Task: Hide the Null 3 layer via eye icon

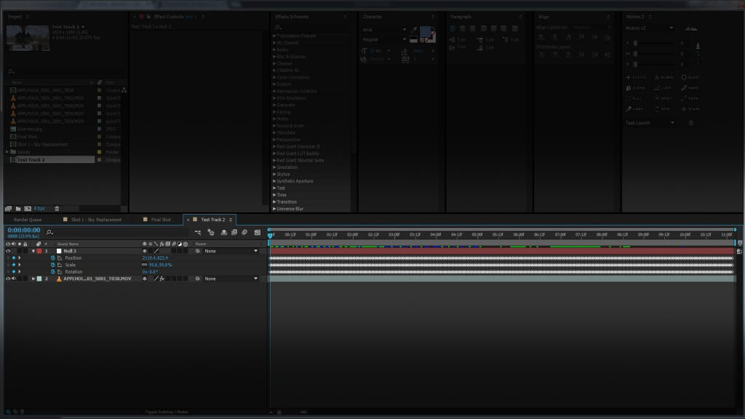Action: (x=8, y=251)
